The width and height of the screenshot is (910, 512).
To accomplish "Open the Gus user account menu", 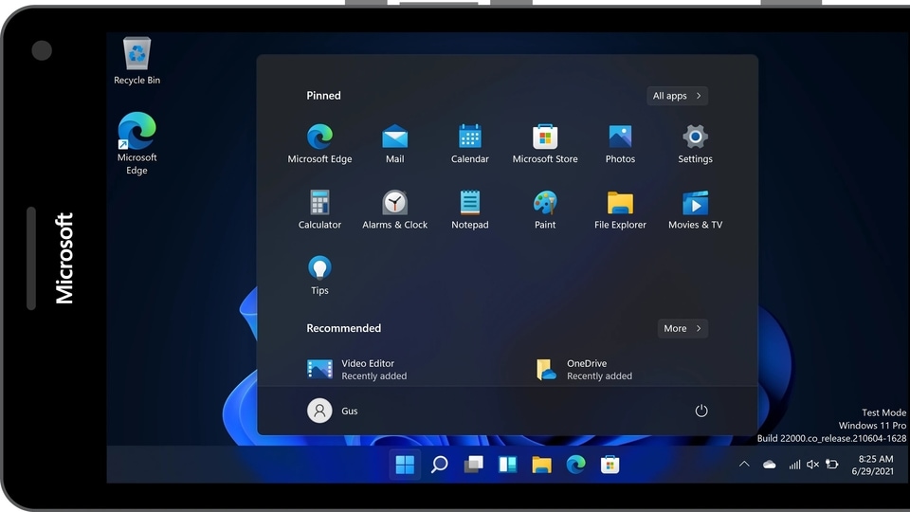I will pos(333,411).
